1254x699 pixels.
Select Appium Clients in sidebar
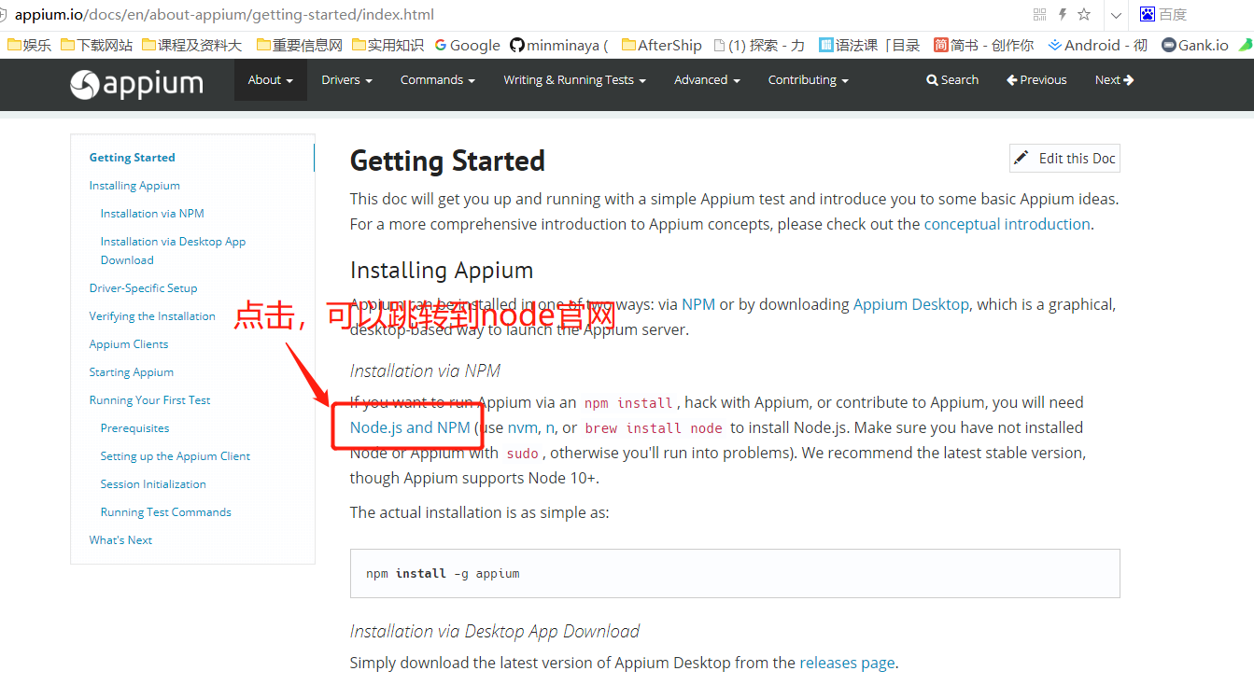click(129, 344)
